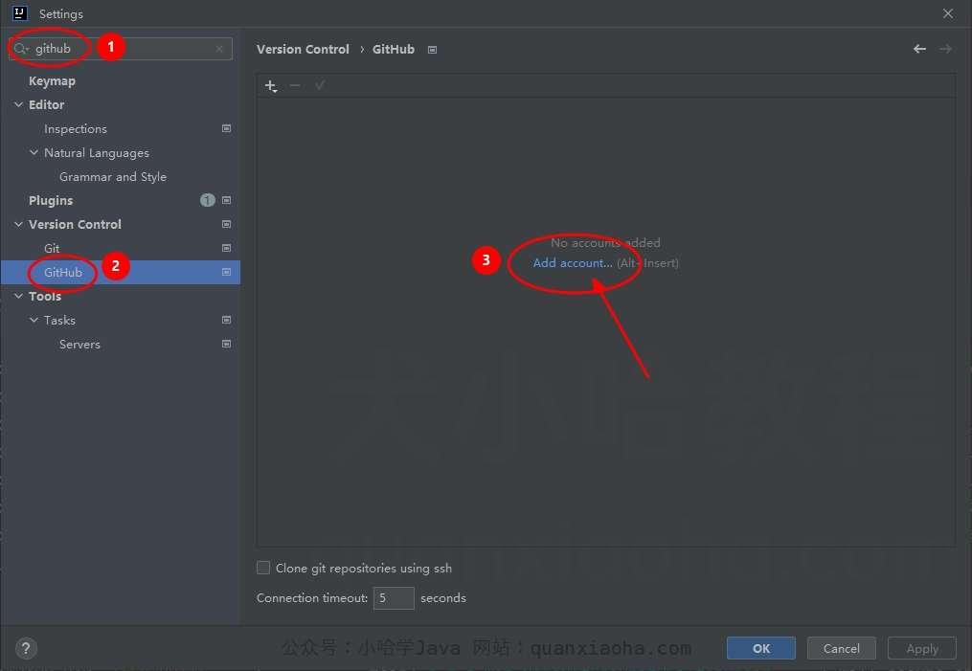Screen dimensions: 972x671
Task: Click the project settings icon on the GitHub row
Action: coord(226,272)
